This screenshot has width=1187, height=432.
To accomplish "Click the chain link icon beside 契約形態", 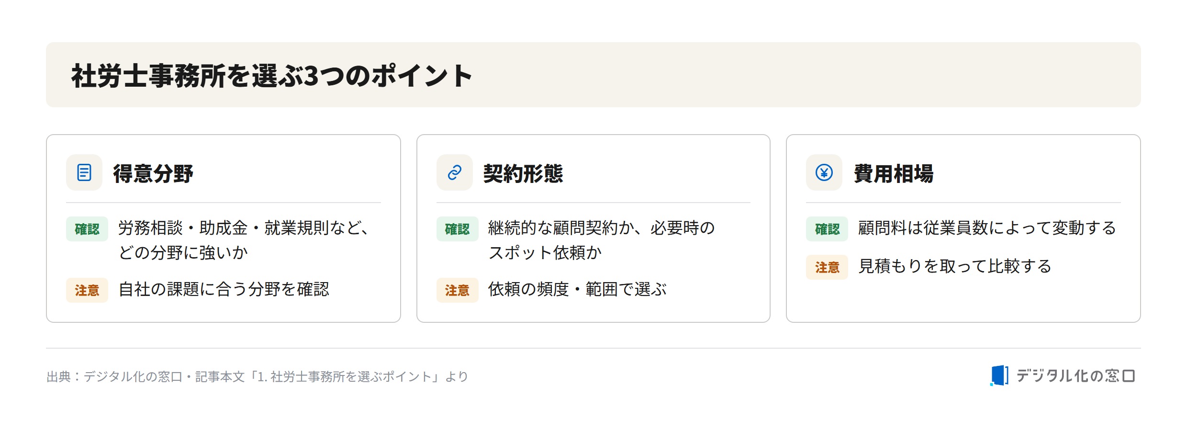I will pyautogui.click(x=455, y=172).
